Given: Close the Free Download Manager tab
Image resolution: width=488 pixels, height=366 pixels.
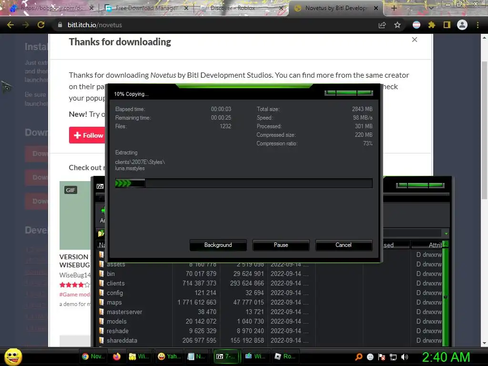Looking at the screenshot, I should click(186, 8).
